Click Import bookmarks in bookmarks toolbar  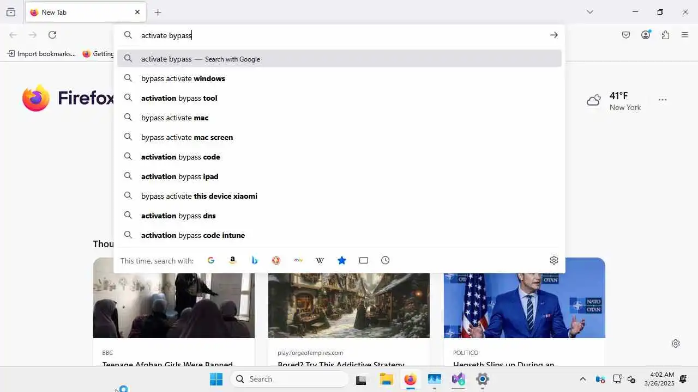click(41, 53)
